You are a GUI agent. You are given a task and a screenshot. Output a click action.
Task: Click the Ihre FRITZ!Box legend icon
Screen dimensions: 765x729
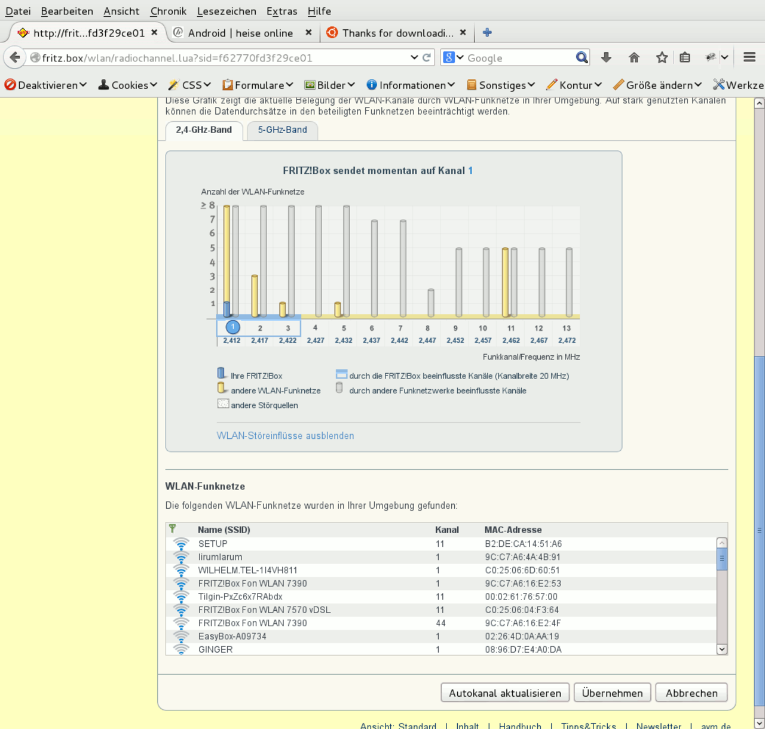pos(222,374)
